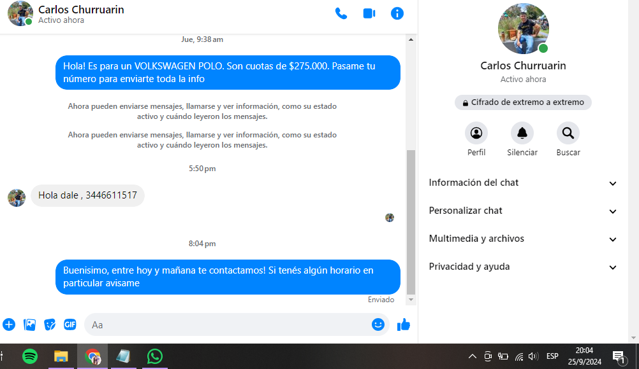Image resolution: width=639 pixels, height=369 pixels.
Task: Click the Cifrado de extremo a extremo badge
Action: coord(523,102)
